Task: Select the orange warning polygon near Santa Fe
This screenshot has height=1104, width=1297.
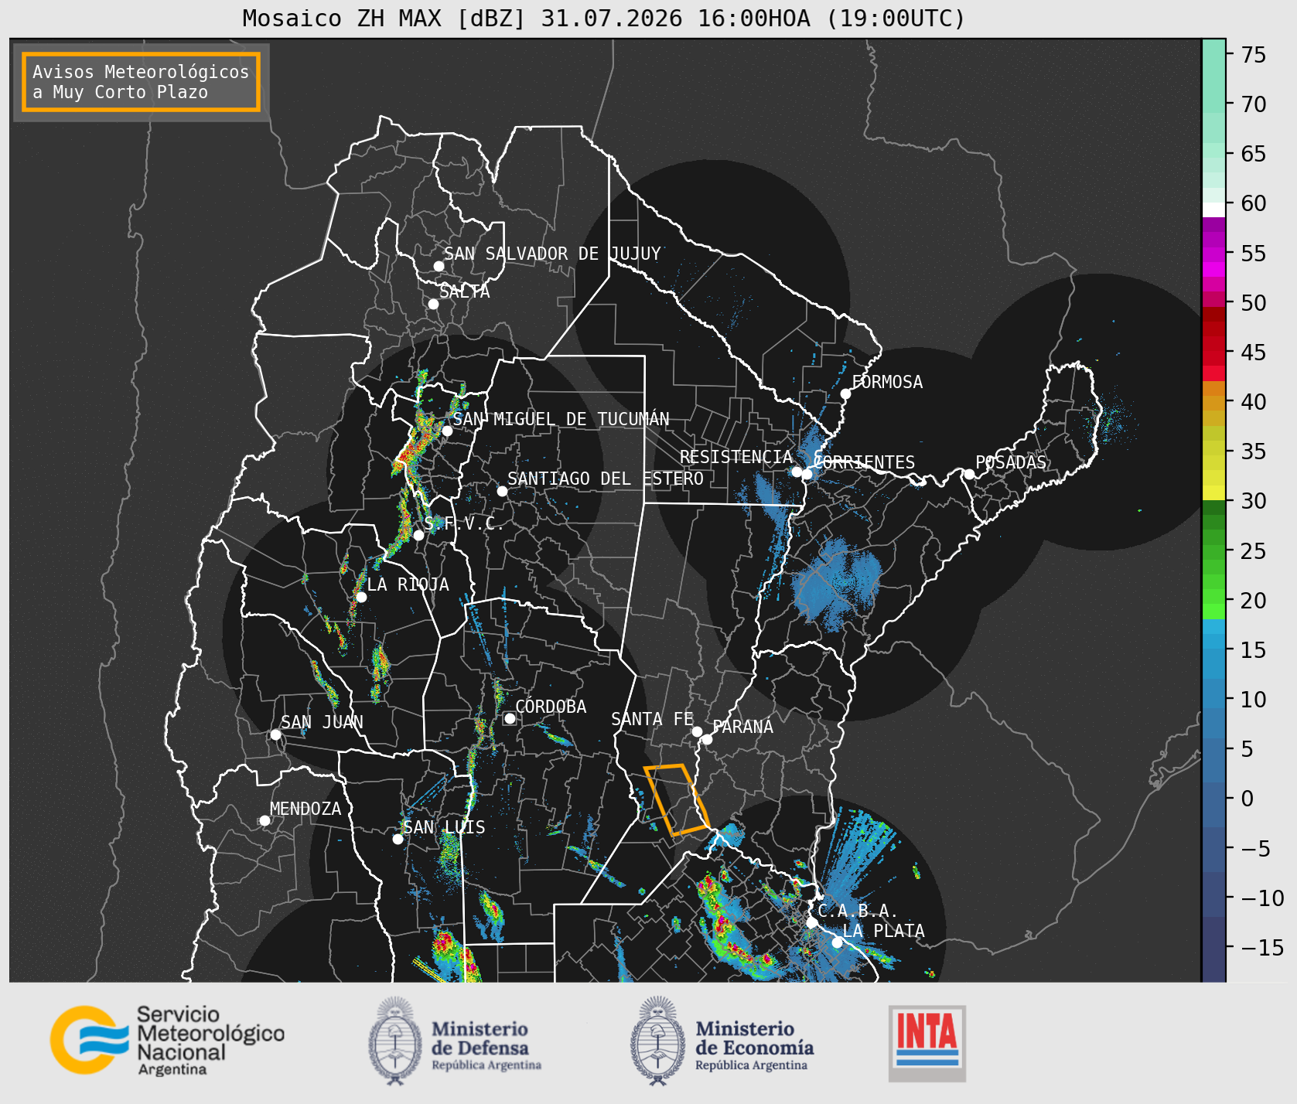Action: pyautogui.click(x=676, y=800)
